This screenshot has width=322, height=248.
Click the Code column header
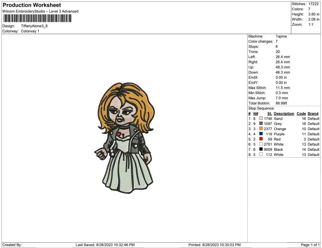(x=301, y=114)
